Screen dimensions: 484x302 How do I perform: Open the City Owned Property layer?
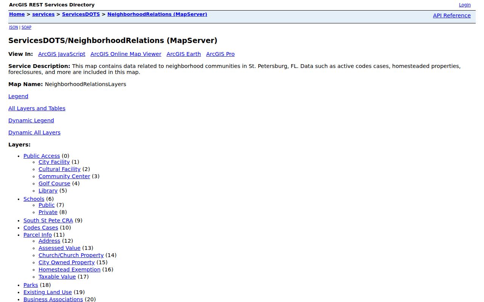click(x=67, y=262)
